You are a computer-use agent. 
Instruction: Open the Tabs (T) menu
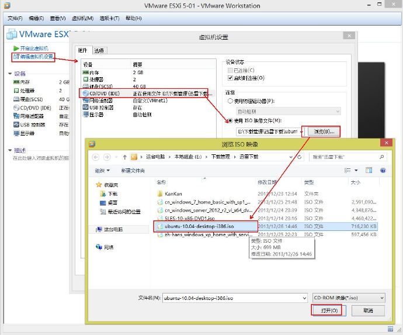point(109,18)
